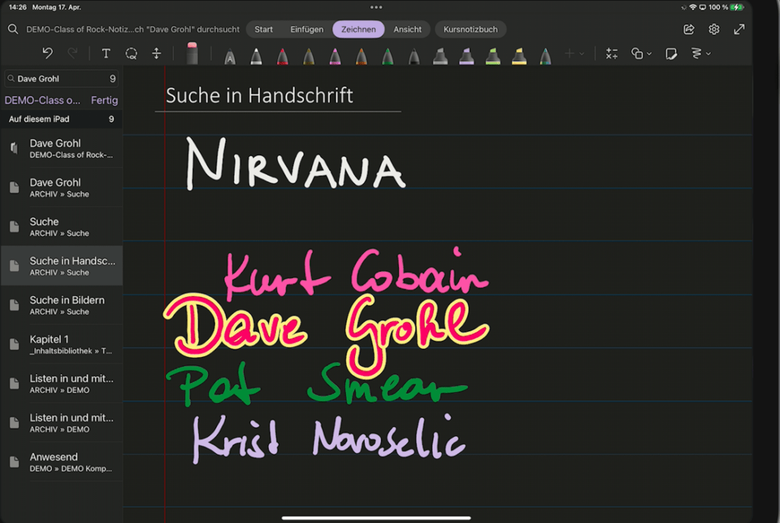Select the shapes tool
The height and width of the screenshot is (523, 780).
[638, 53]
